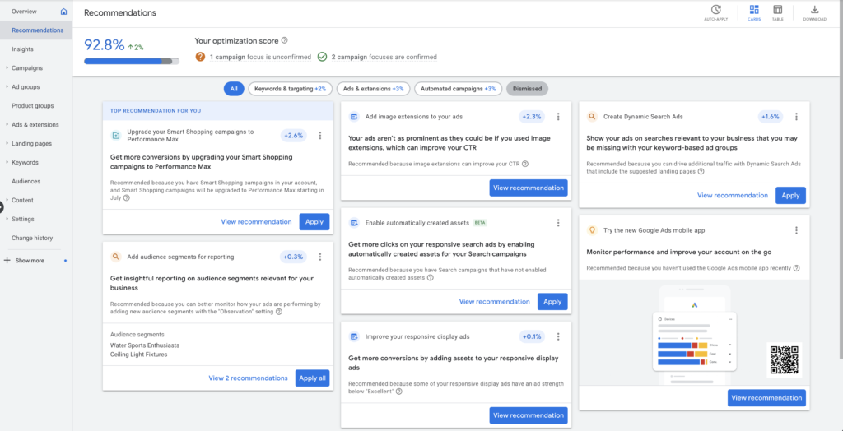Expand Ad groups in the sidebar
Image resolution: width=843 pixels, height=431 pixels.
click(x=7, y=87)
